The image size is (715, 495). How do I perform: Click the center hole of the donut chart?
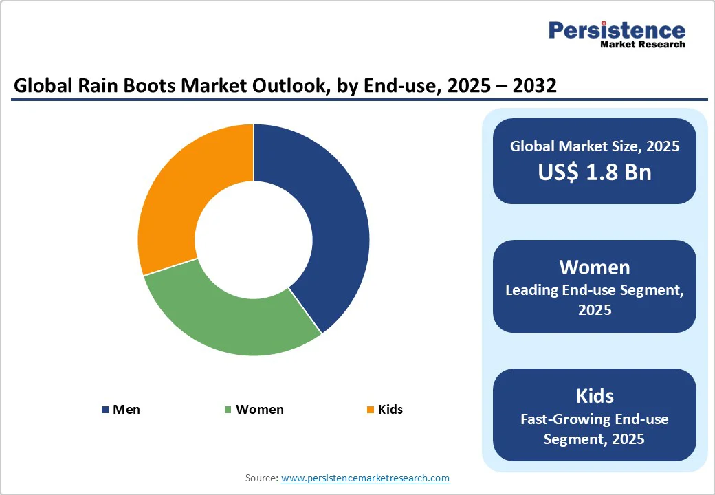tap(254, 239)
